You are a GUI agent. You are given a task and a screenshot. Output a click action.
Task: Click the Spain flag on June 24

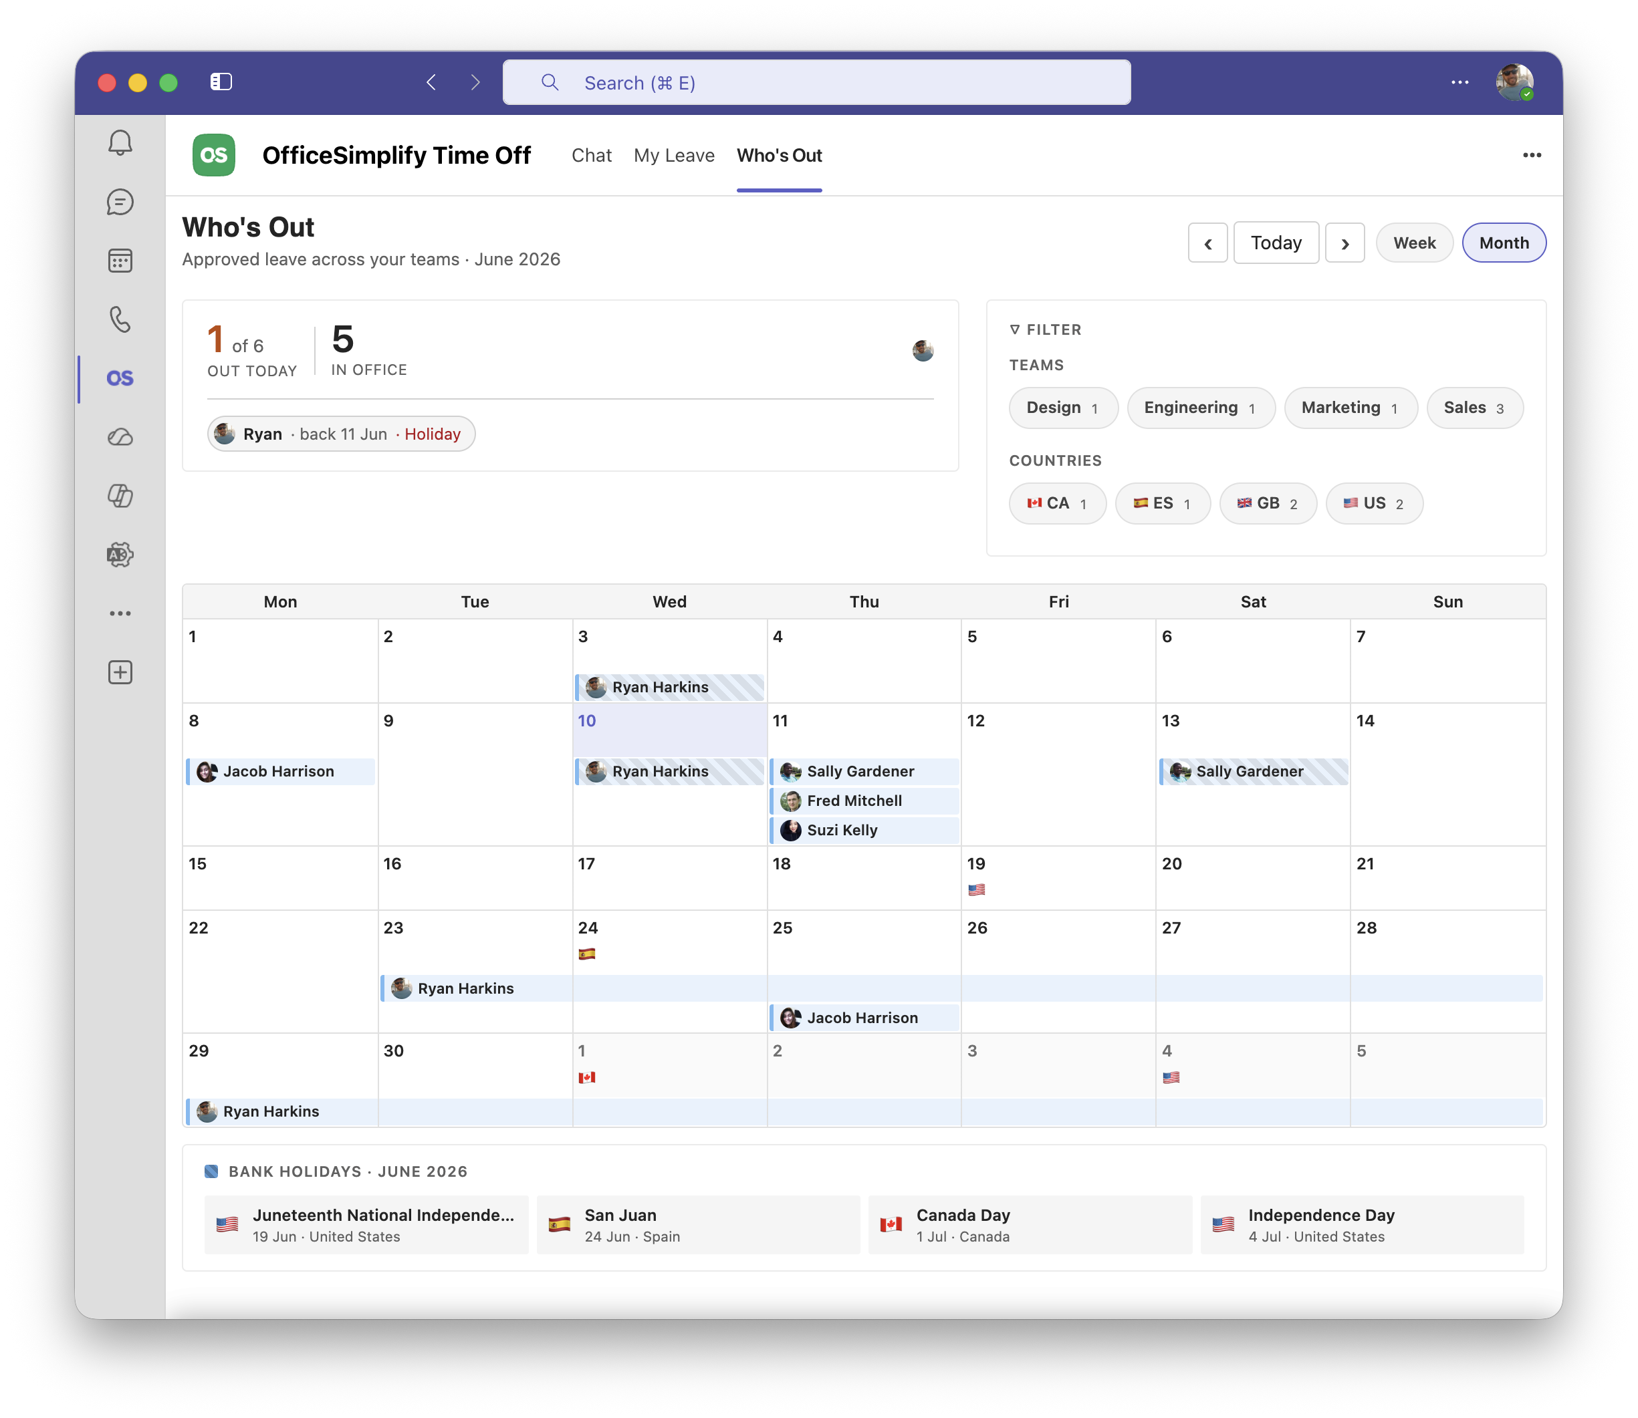coord(586,954)
